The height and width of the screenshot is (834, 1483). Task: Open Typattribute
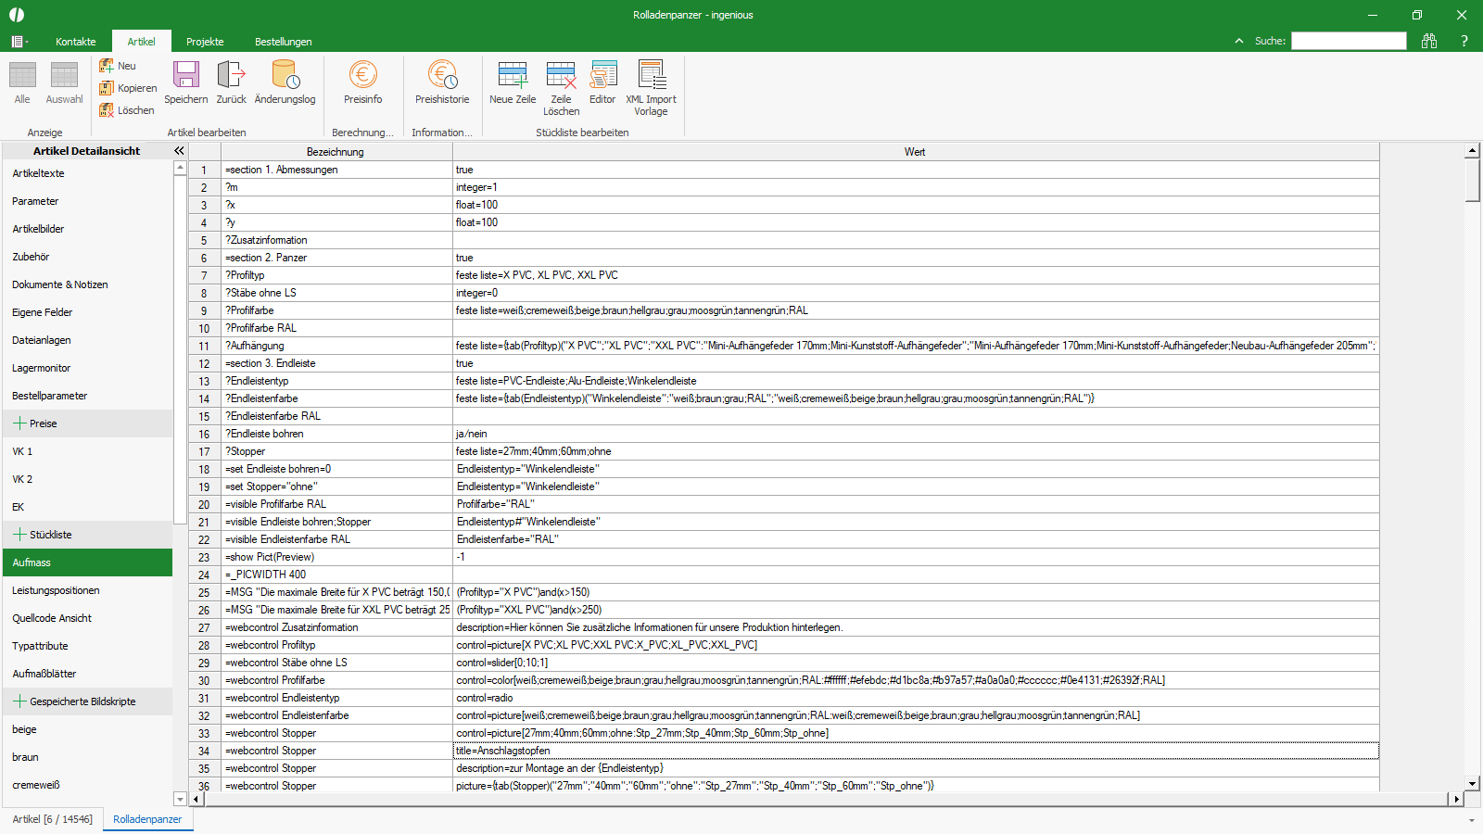87,646
